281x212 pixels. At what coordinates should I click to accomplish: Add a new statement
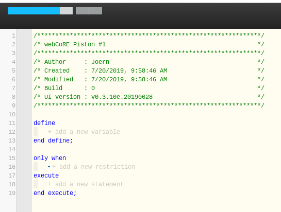86,184
